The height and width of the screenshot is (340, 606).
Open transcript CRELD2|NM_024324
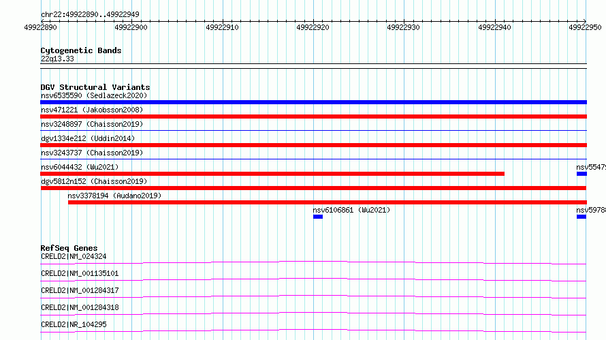(74, 256)
